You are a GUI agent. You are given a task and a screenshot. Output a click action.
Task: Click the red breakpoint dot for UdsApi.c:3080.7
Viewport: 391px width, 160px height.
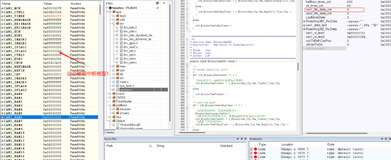255,149
